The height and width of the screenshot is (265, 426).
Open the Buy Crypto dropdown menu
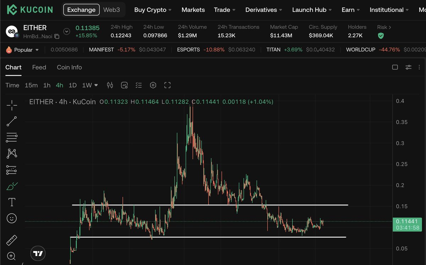153,10
